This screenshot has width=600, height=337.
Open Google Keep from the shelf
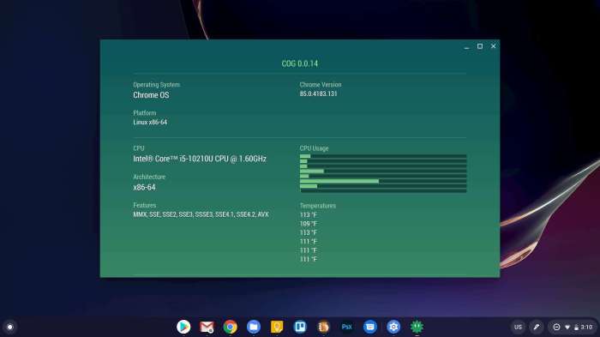coord(277,327)
